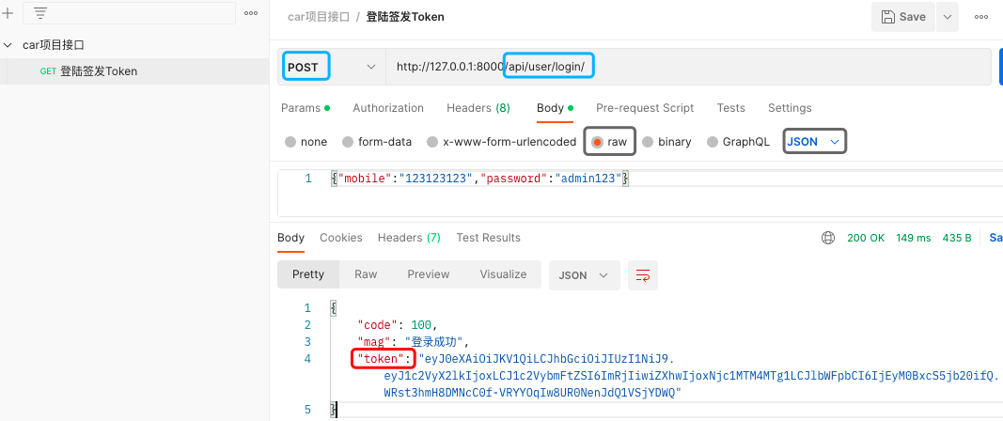Select the form-data radio option
Image resolution: width=1003 pixels, height=421 pixels.
347,142
